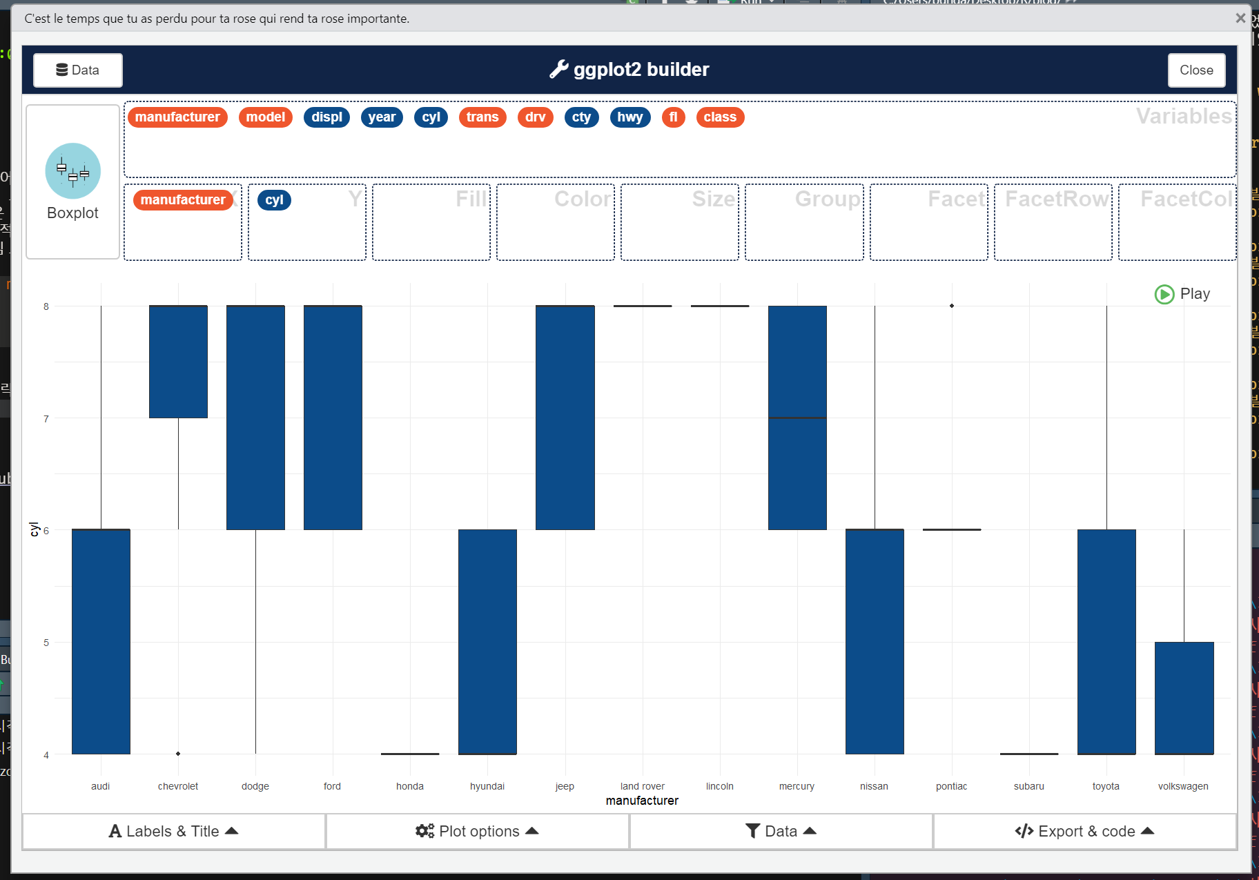Open the Data filter dropdown panel
This screenshot has width=1259, height=880.
pos(781,831)
